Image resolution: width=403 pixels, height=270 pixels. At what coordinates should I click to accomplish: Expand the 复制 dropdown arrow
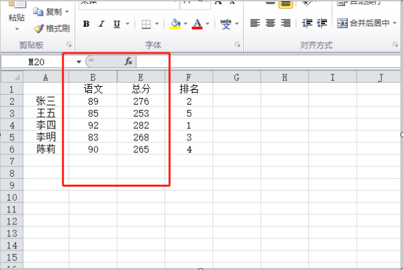click(x=66, y=12)
